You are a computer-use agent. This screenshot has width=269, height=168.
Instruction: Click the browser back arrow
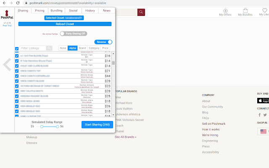click(5, 3)
